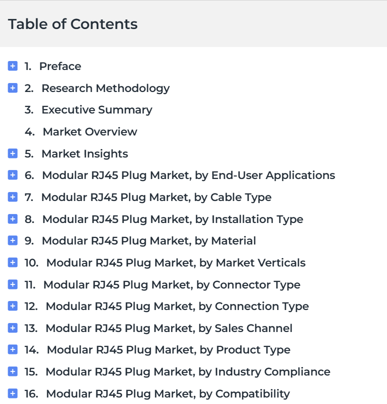
Task: Expand the Market Insights plus icon
Action: (x=12, y=153)
